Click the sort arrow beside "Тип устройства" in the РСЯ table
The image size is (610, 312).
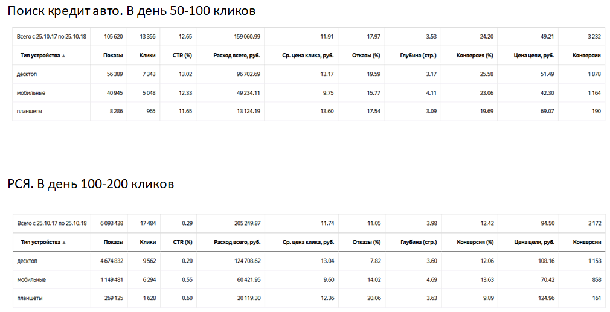click(x=63, y=243)
